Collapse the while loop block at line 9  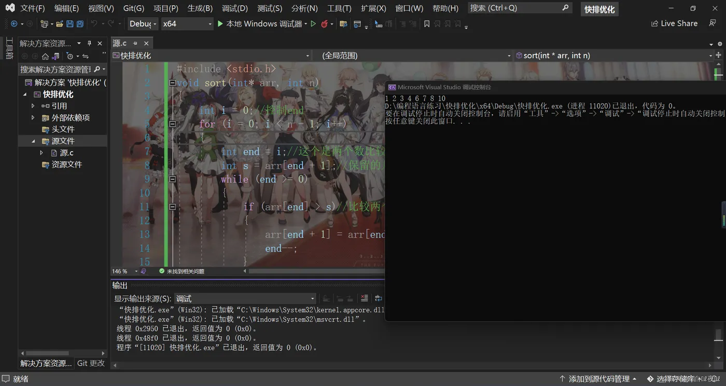[x=172, y=179]
